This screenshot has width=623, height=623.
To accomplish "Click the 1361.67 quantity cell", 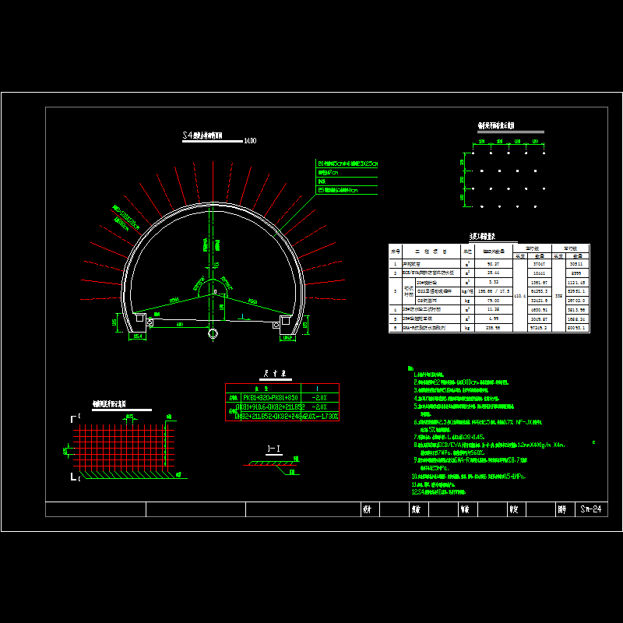I will point(539,282).
